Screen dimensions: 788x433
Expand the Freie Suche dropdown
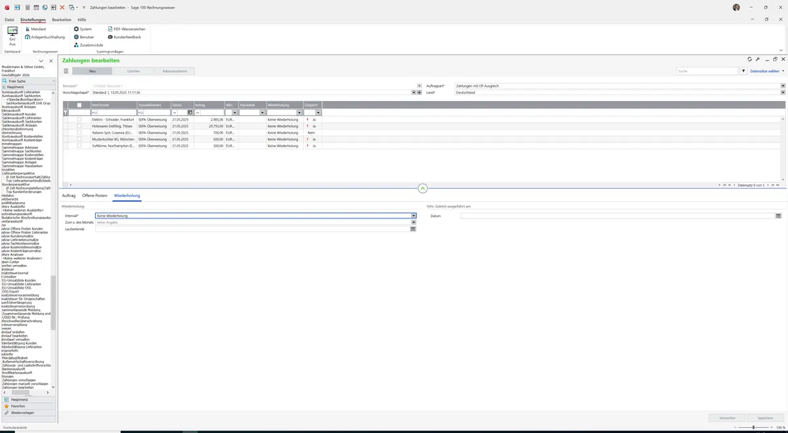tap(53, 81)
